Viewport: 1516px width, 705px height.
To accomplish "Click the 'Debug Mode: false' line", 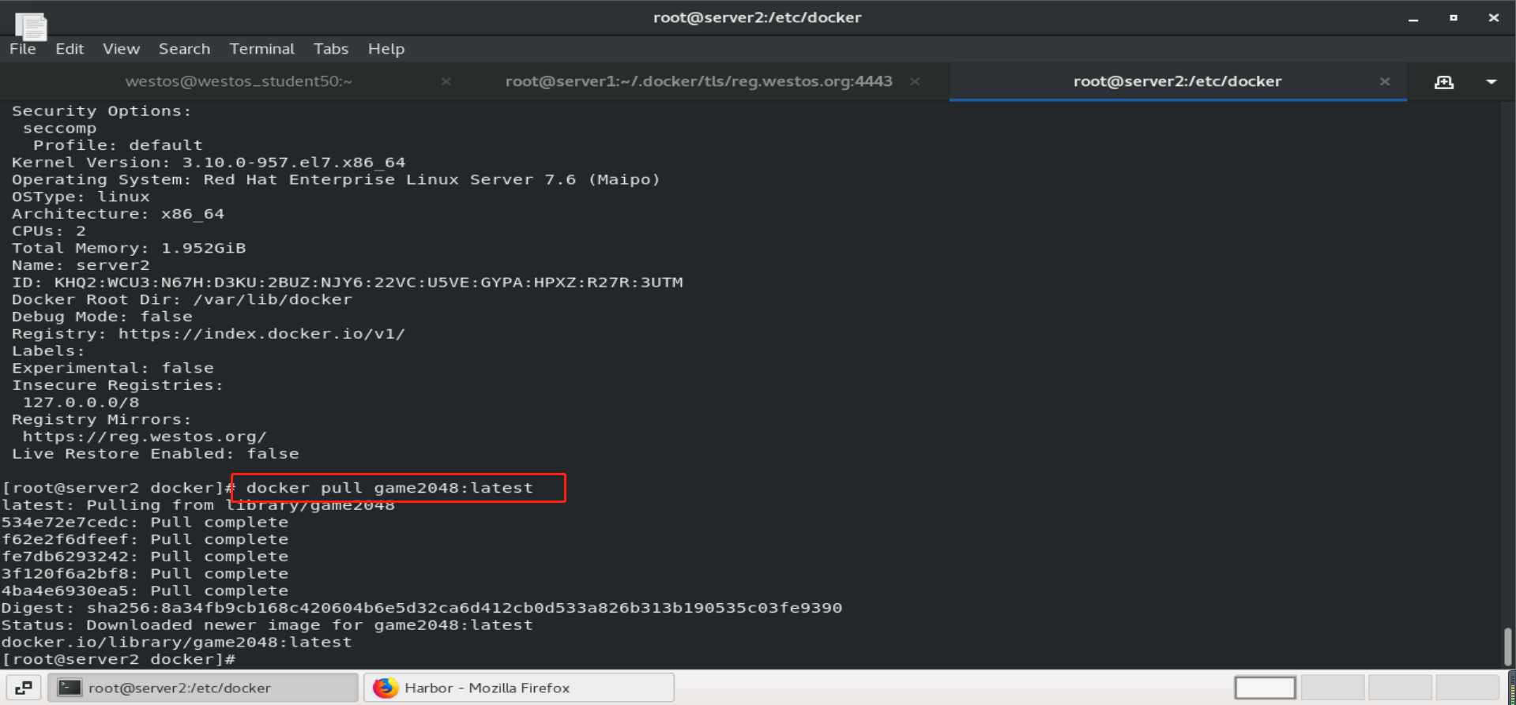I will point(102,317).
